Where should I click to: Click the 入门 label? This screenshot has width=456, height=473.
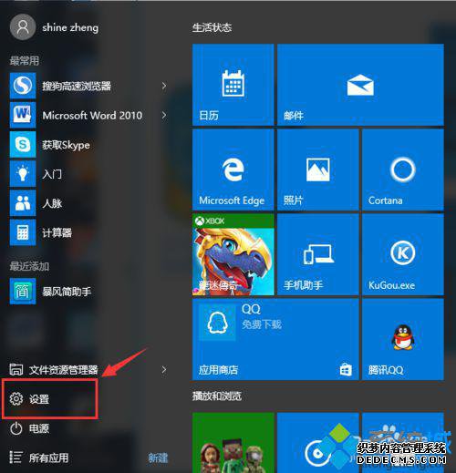coord(52,174)
